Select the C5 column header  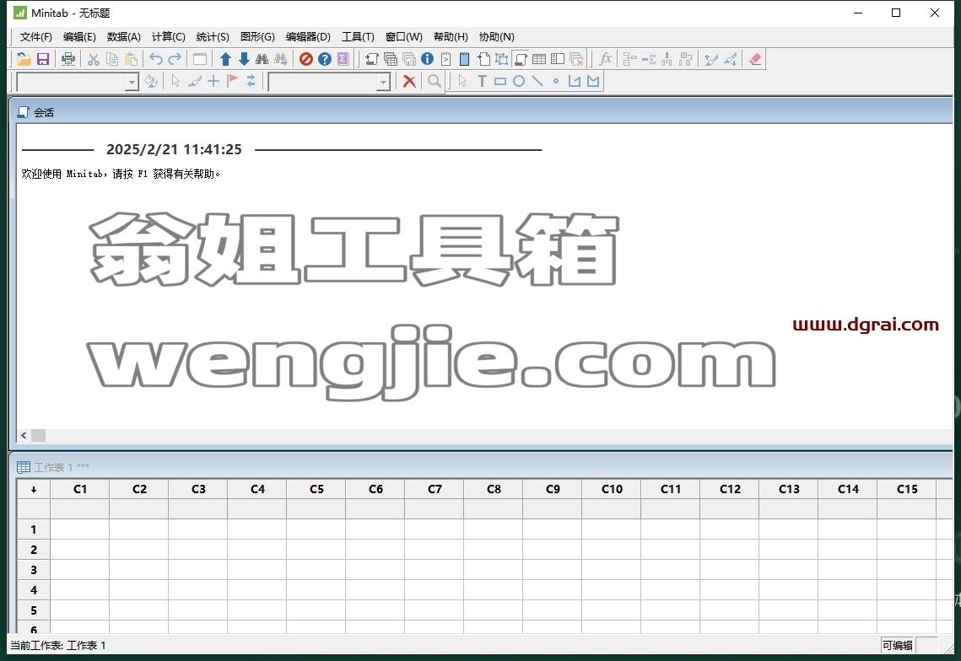316,490
